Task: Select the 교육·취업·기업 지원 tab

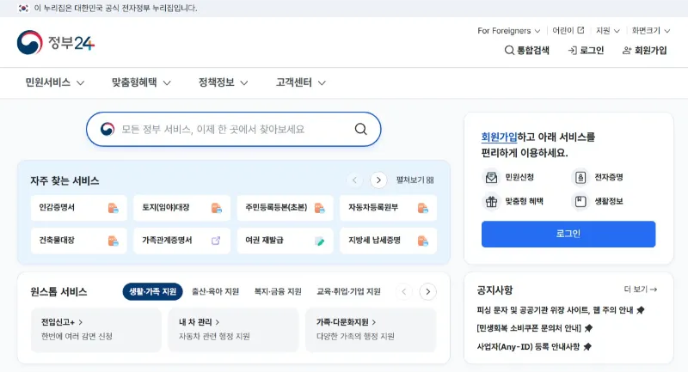Action: [x=348, y=292]
